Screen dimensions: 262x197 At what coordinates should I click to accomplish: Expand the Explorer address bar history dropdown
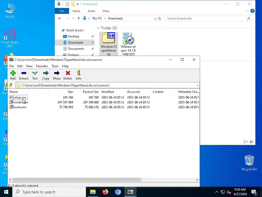click(x=155, y=18)
